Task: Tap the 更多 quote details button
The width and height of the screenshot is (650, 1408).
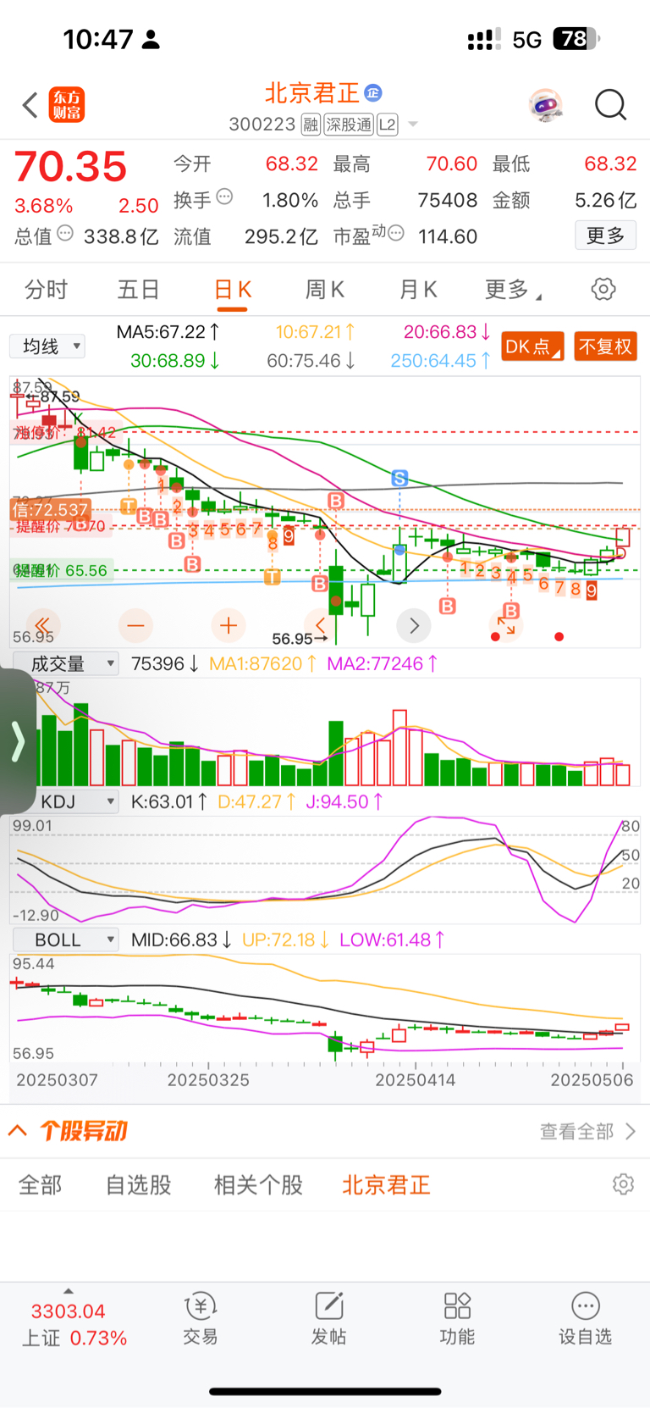Action: (605, 235)
